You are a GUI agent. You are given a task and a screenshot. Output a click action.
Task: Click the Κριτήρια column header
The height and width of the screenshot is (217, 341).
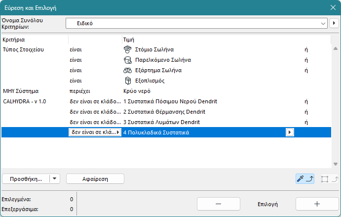(x=14, y=40)
